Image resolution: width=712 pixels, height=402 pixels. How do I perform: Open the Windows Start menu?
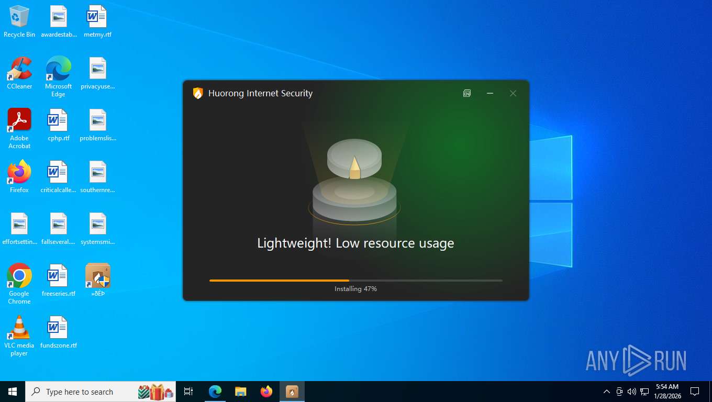point(13,392)
